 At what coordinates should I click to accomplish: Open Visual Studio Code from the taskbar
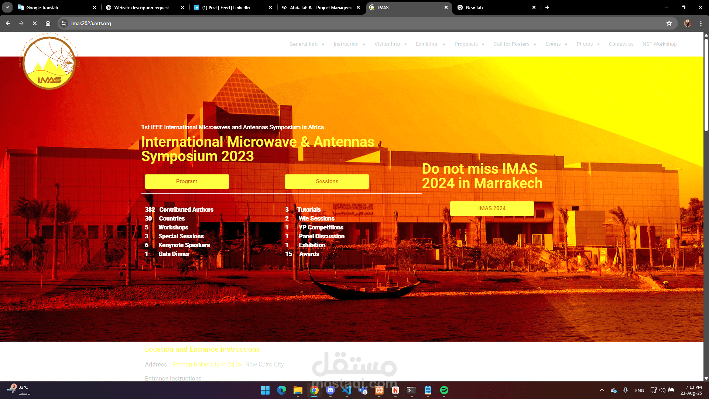[x=347, y=390]
